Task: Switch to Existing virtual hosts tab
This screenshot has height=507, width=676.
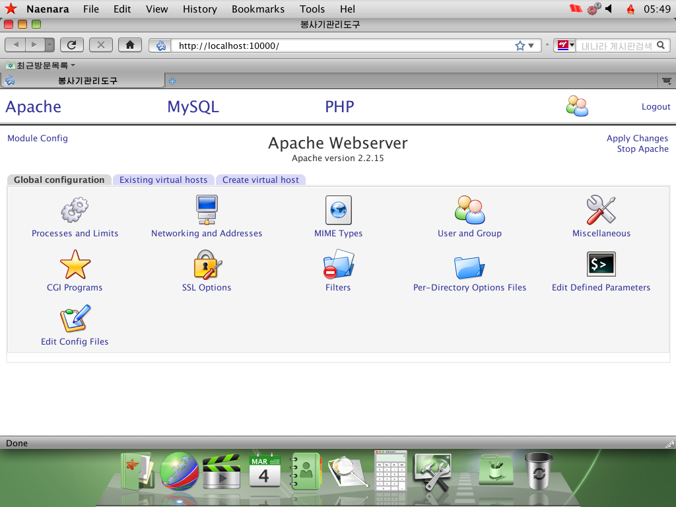Action: point(164,180)
